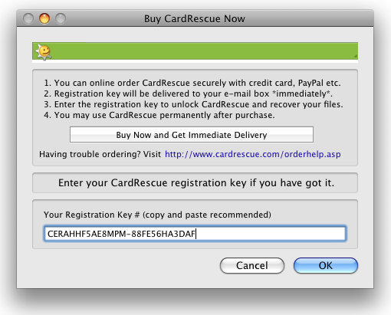This screenshot has height=315, width=391.
Task: Click instruction line about e-mail delivery of key
Action: [x=188, y=94]
